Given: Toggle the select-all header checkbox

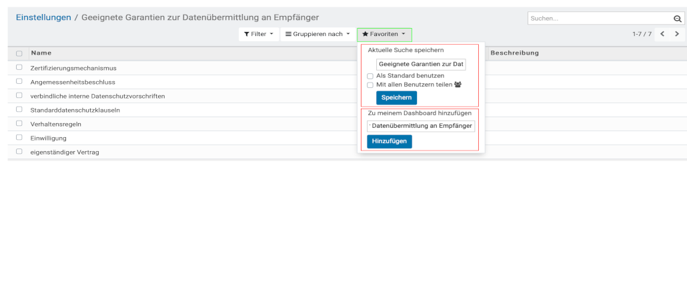Looking at the screenshot, I should tap(19, 53).
